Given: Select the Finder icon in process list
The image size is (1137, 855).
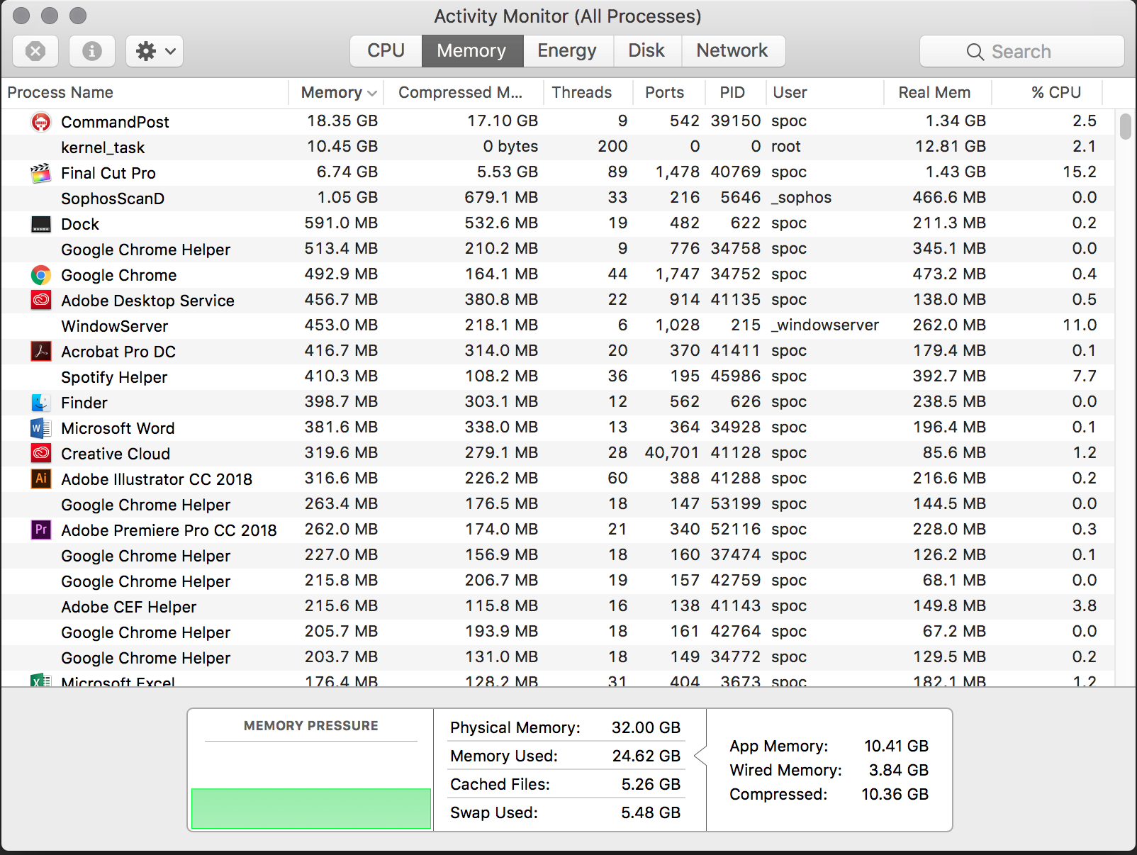Looking at the screenshot, I should (x=40, y=402).
